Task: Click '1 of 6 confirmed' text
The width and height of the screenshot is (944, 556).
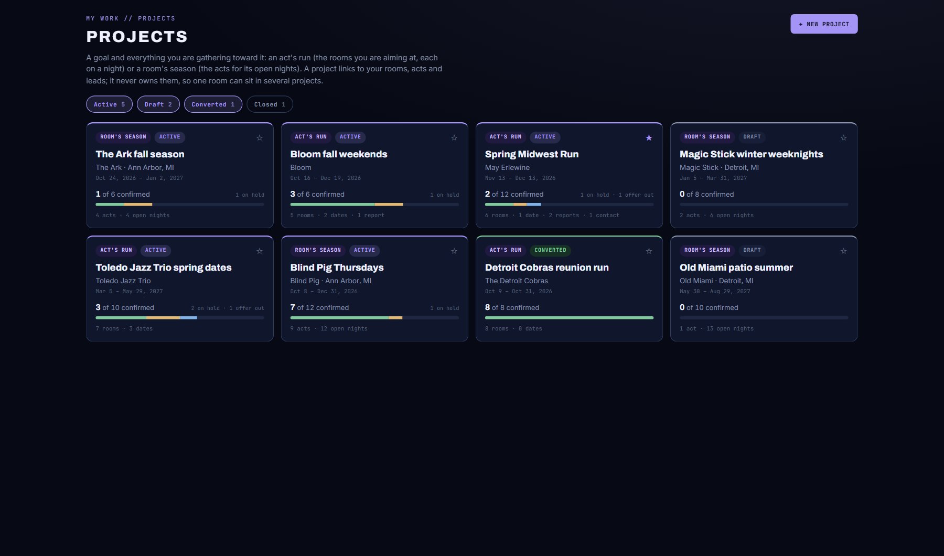Action: 123,194
